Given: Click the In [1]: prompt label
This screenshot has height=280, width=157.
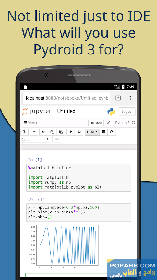Looking at the screenshot, I should 36,160.
